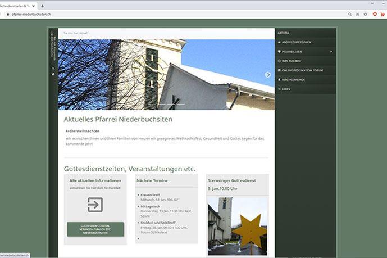This screenshot has height=258, width=387.
Task: Expand the Pfarreileben submenu arrow
Action: pos(331,52)
